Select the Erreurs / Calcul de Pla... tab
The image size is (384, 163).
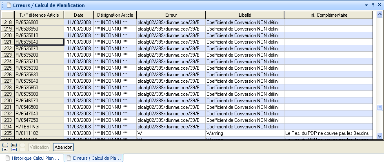pos(93,158)
